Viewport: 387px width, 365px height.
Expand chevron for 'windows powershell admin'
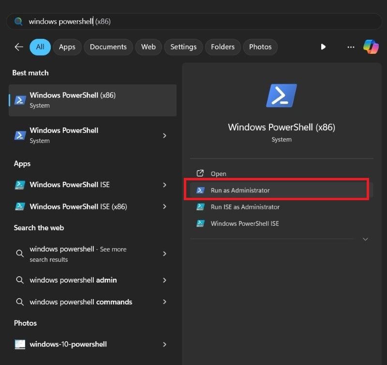tap(164, 280)
